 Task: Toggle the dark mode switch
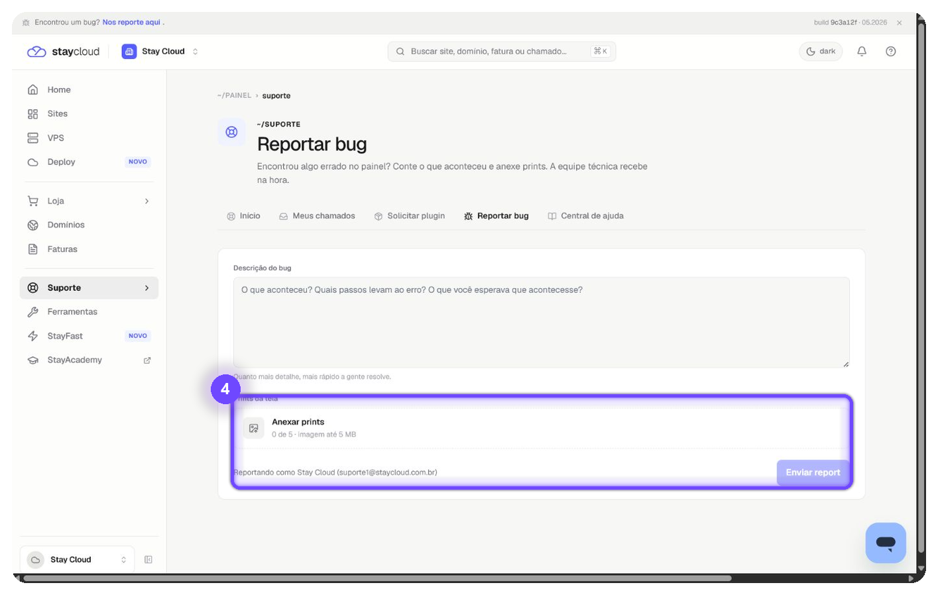(821, 52)
